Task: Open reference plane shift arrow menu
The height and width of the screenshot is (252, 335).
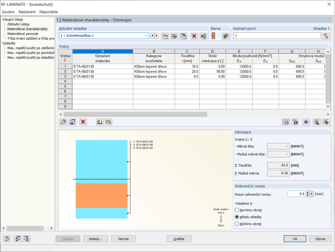Action: coord(312,194)
